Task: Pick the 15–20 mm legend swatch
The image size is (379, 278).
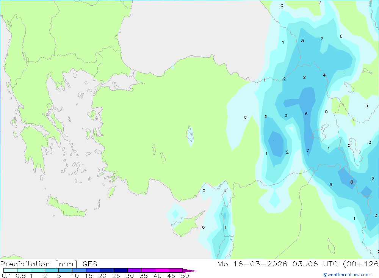Action: click(x=93, y=270)
